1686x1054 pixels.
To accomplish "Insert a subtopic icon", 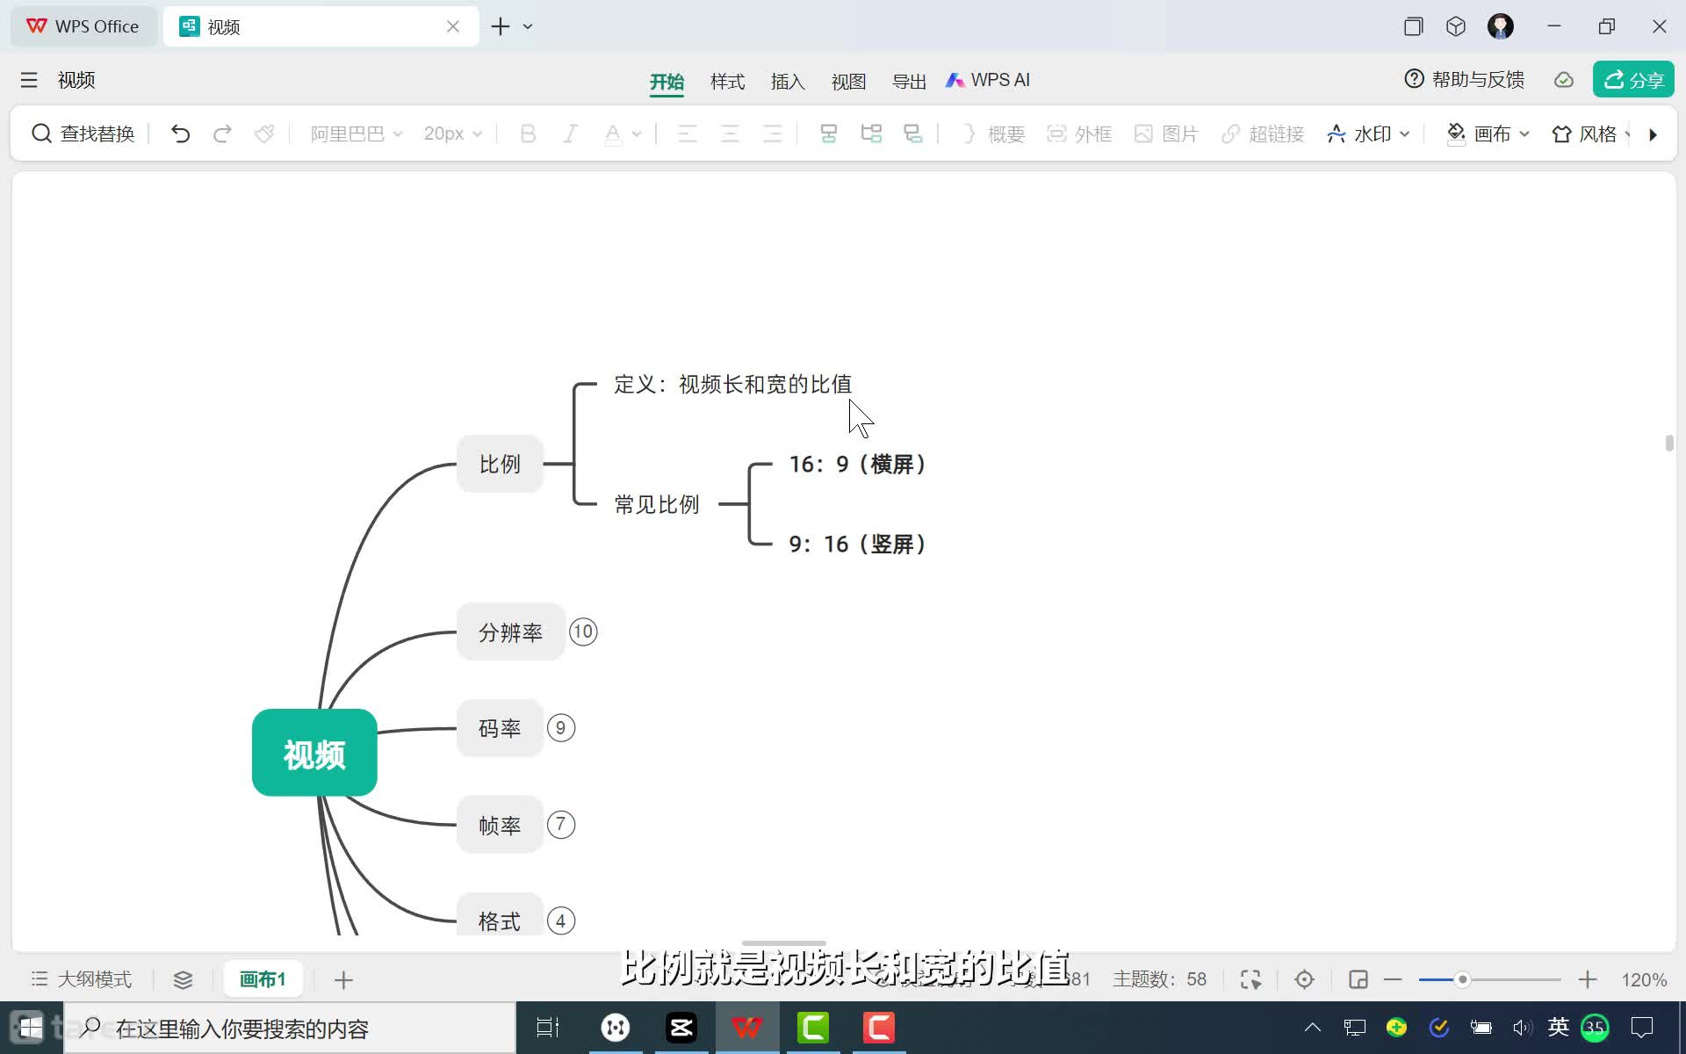I will [x=871, y=134].
